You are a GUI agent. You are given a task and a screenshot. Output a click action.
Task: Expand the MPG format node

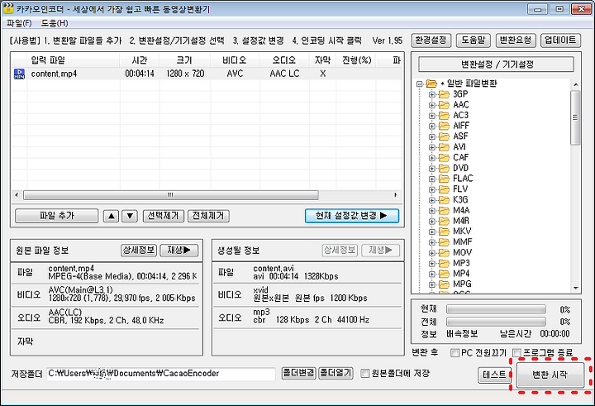pos(432,284)
